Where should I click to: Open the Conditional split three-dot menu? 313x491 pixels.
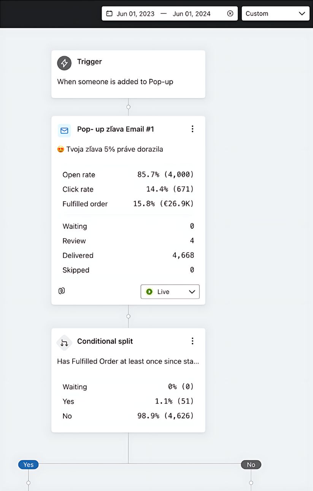point(192,341)
